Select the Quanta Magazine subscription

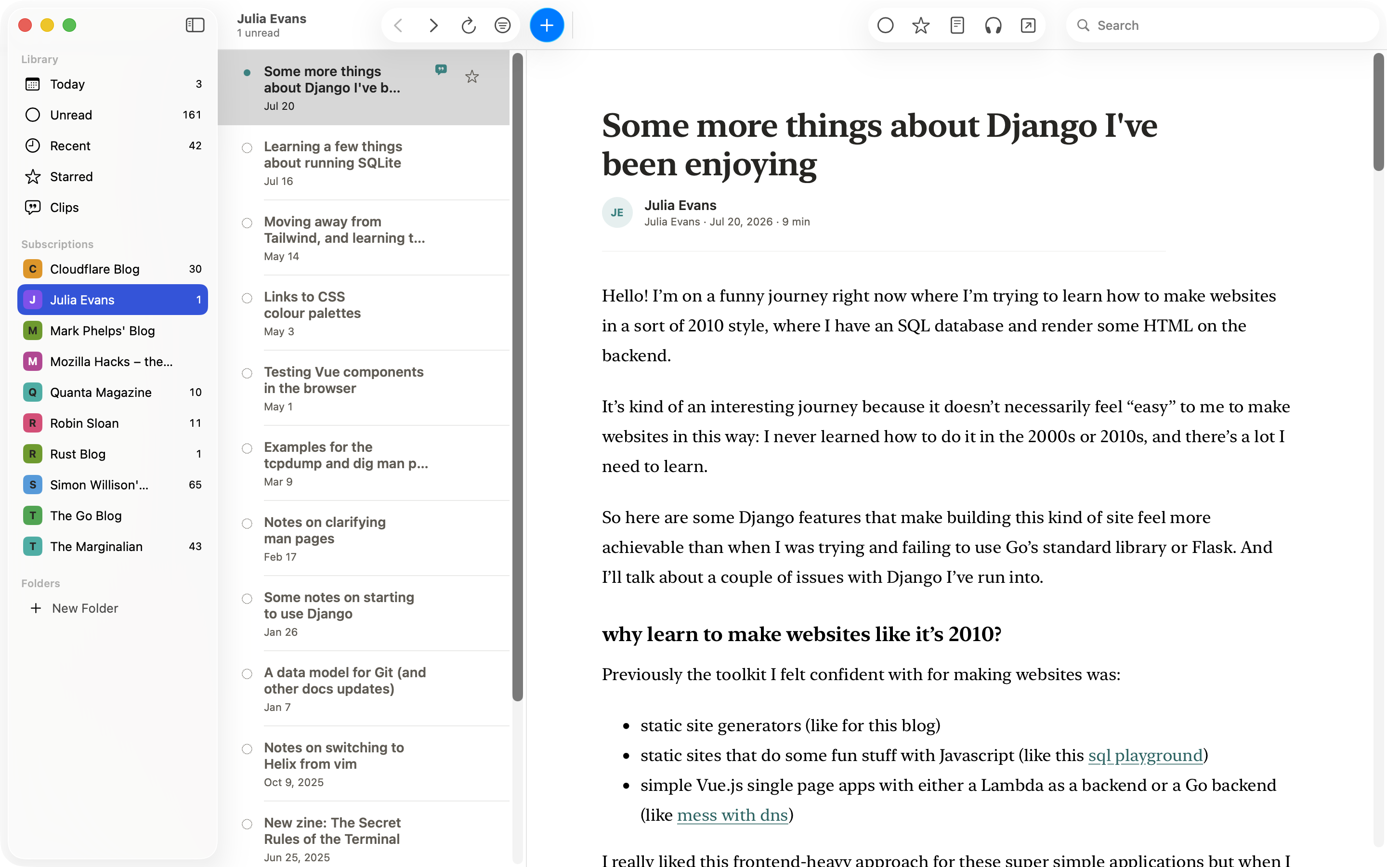point(113,392)
